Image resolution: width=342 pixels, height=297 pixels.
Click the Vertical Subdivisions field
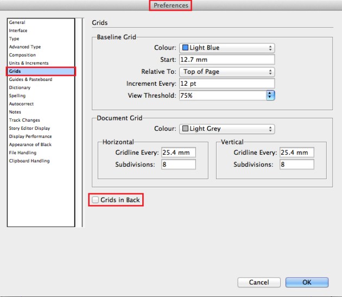pos(296,165)
